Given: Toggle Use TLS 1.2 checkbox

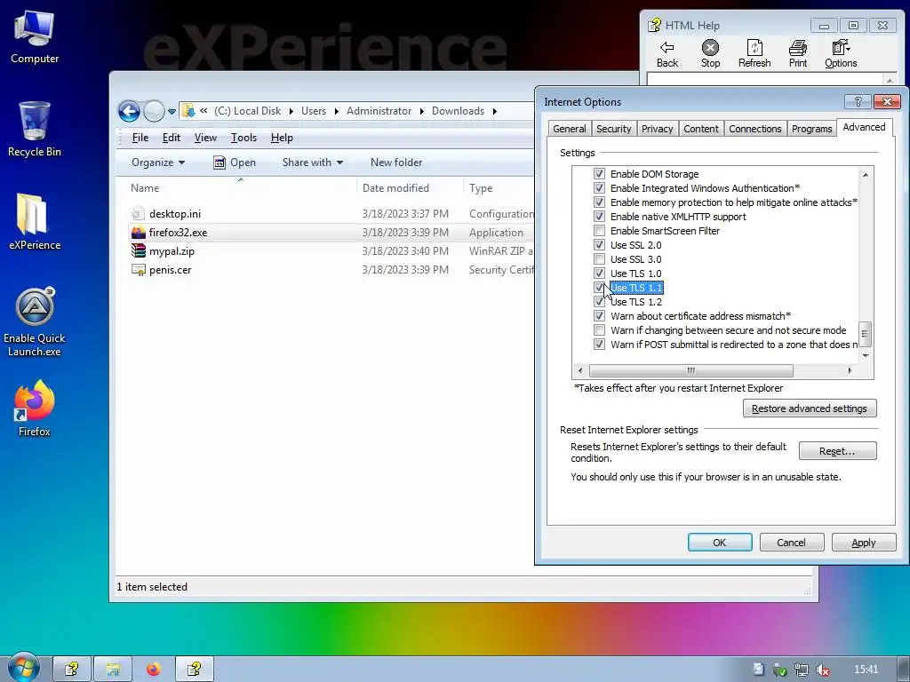Looking at the screenshot, I should [x=599, y=302].
